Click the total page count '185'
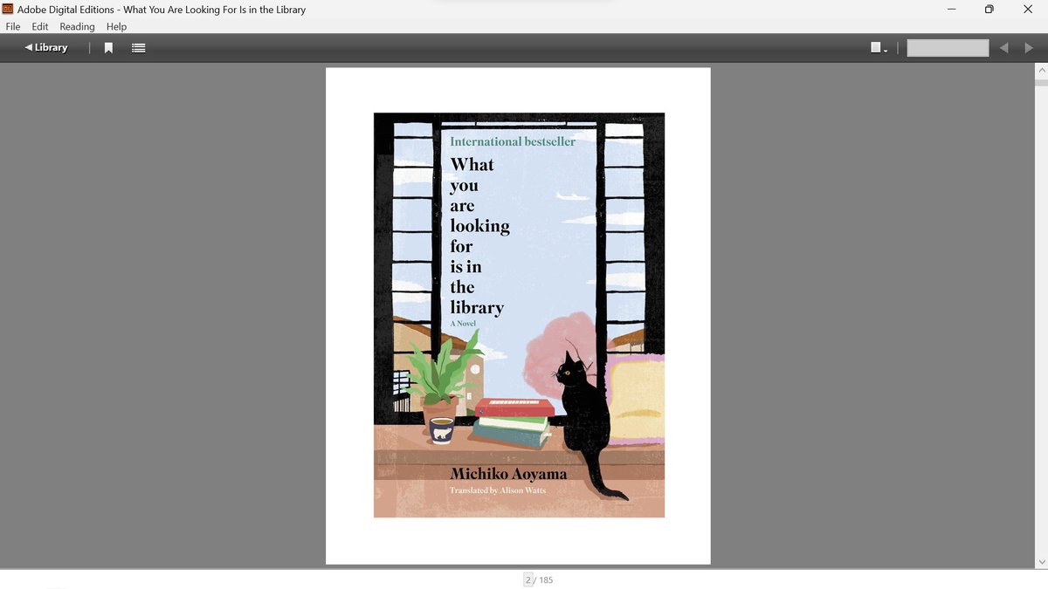1048x589 pixels. point(546,579)
